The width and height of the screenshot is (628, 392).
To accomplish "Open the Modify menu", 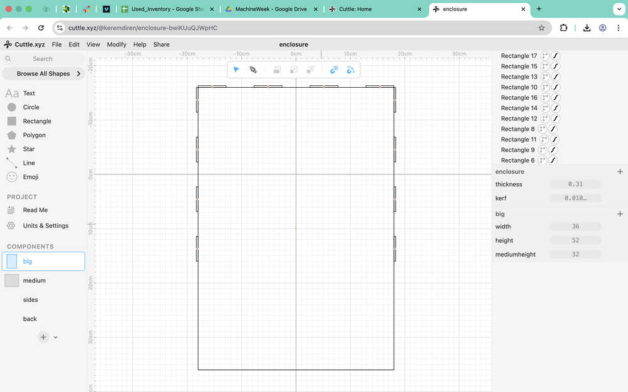I will pyautogui.click(x=117, y=45).
